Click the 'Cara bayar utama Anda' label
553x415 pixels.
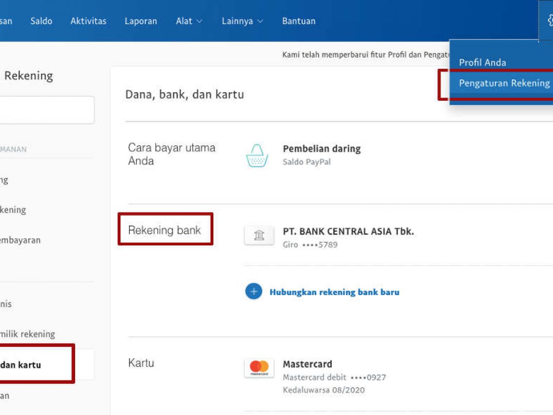pyautogui.click(x=172, y=154)
